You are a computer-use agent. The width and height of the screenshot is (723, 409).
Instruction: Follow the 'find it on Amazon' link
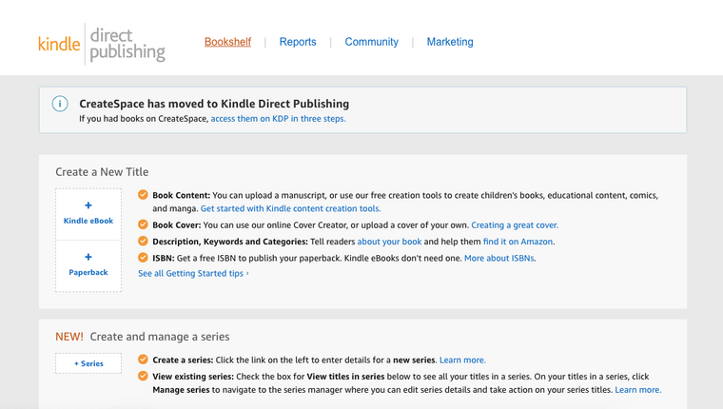click(518, 242)
